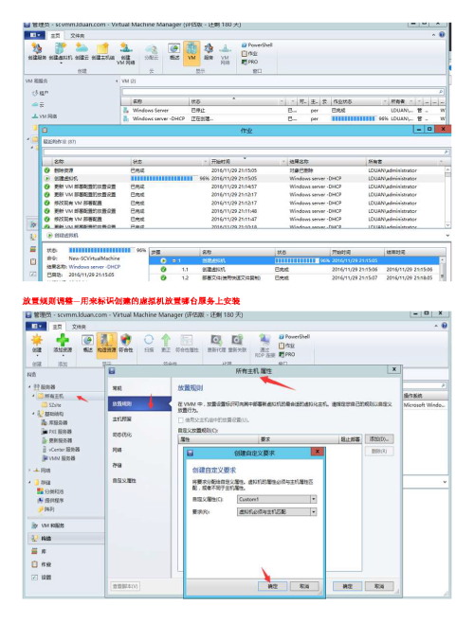
Task: Select highlighted VM view icon in ribbon
Action: pos(191,52)
